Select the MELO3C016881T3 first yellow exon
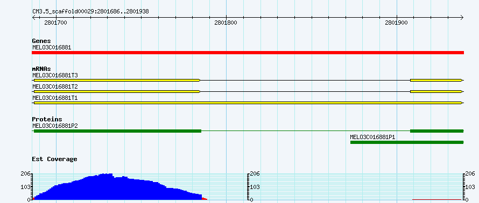 coord(117,80)
